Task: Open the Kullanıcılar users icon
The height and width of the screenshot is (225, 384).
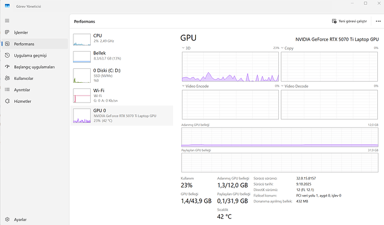Action: coord(7,78)
